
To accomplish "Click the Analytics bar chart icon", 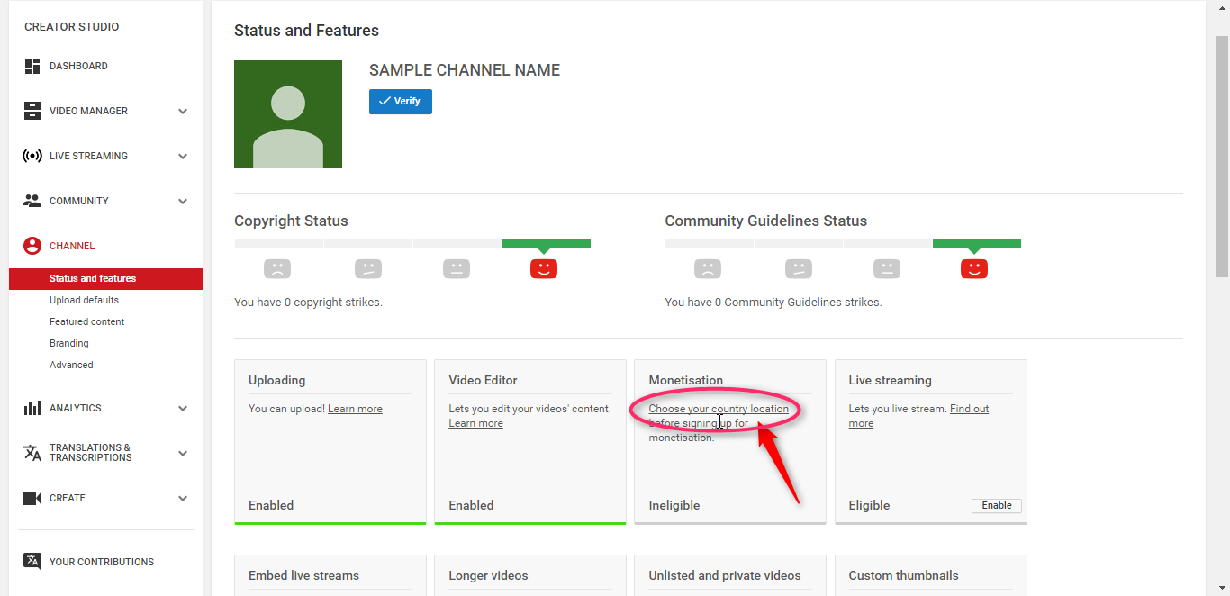I will tap(32, 408).
